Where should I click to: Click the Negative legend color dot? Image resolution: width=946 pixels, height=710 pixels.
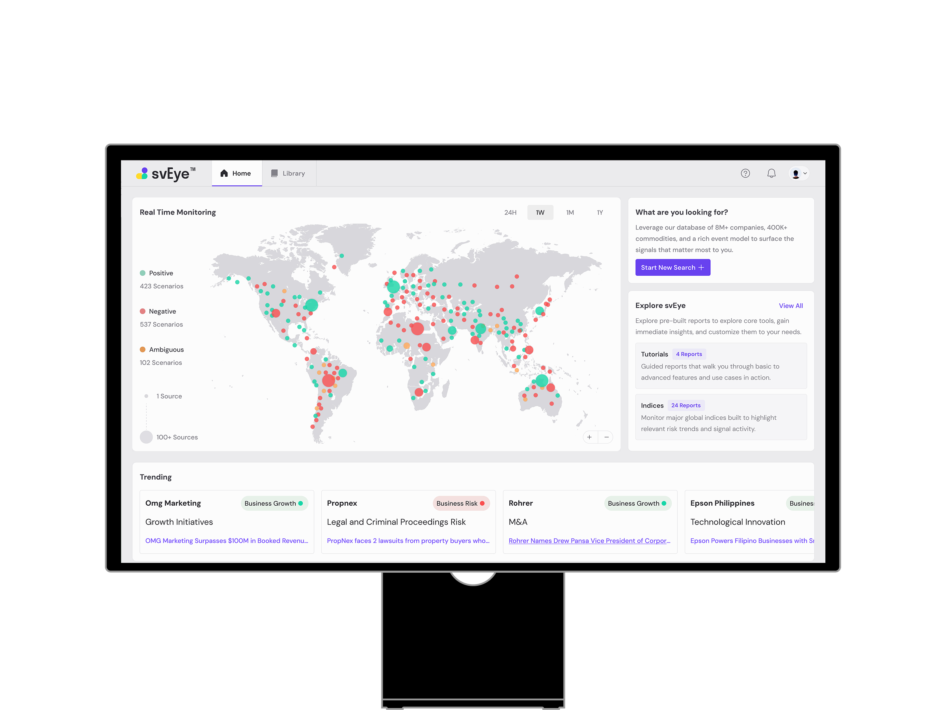pos(143,311)
